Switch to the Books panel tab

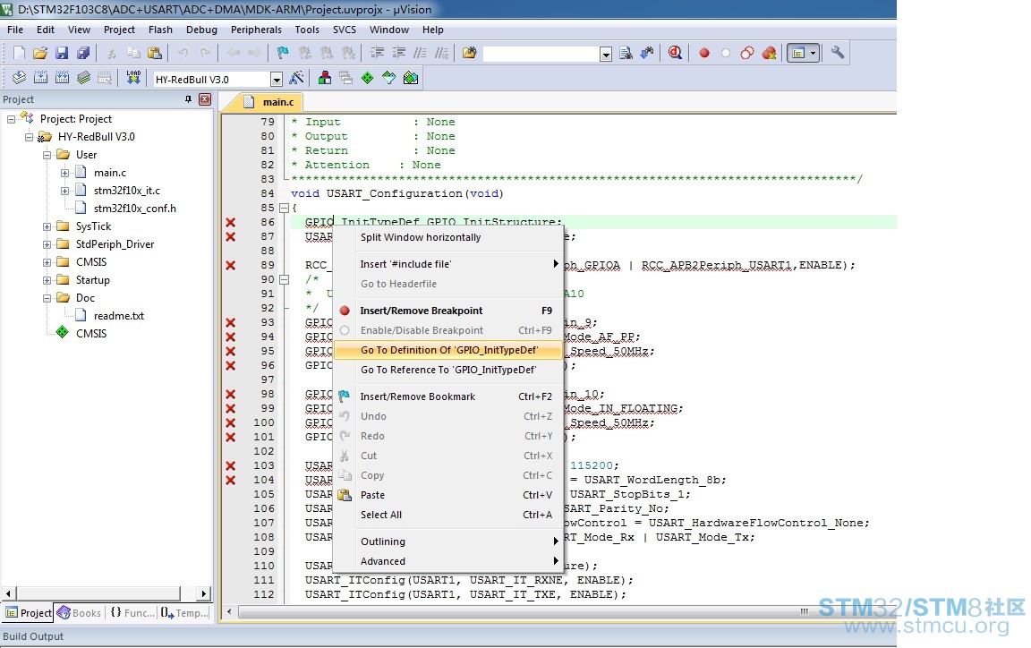tap(80, 612)
